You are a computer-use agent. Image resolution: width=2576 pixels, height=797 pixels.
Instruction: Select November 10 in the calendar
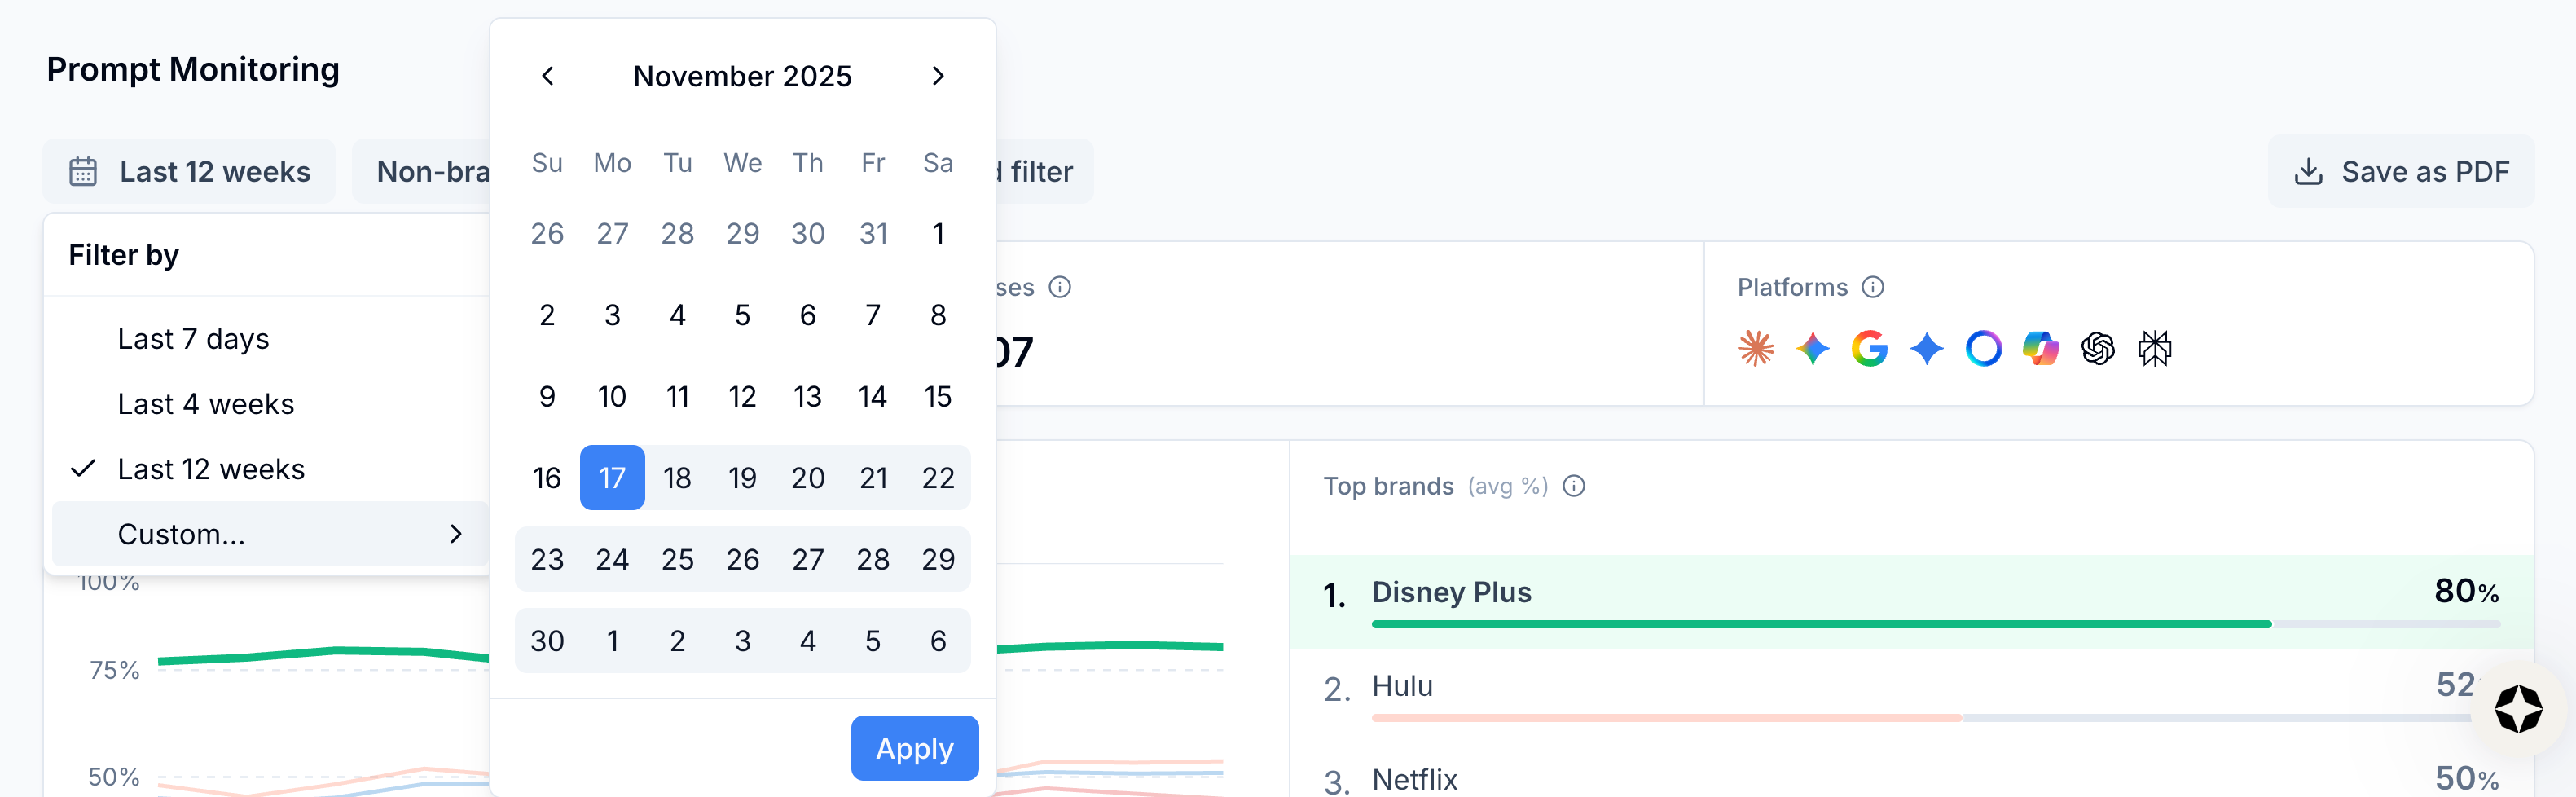pyautogui.click(x=612, y=397)
